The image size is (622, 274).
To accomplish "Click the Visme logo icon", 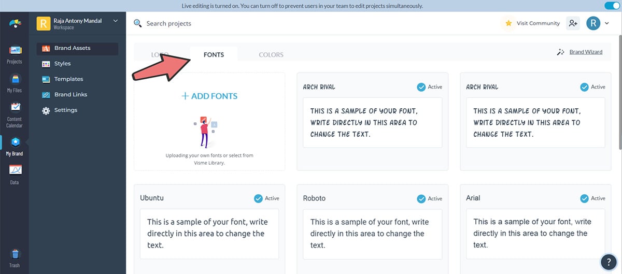I will 15,23.
